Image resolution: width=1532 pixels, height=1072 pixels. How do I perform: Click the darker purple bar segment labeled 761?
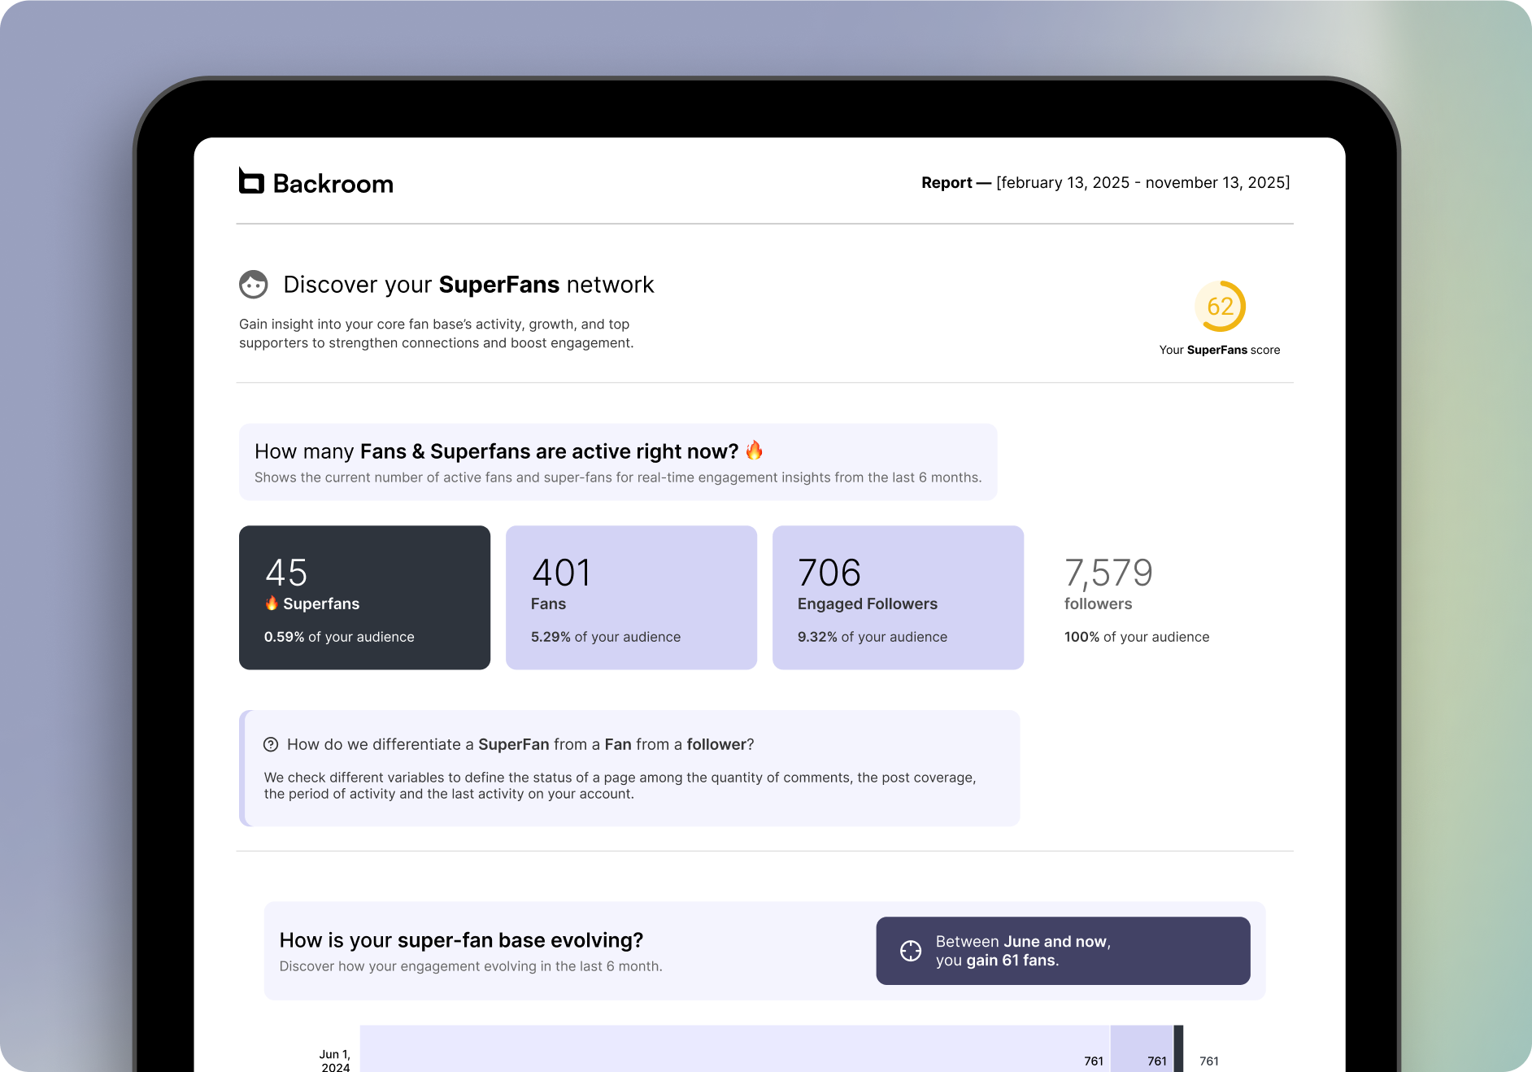1142,1049
